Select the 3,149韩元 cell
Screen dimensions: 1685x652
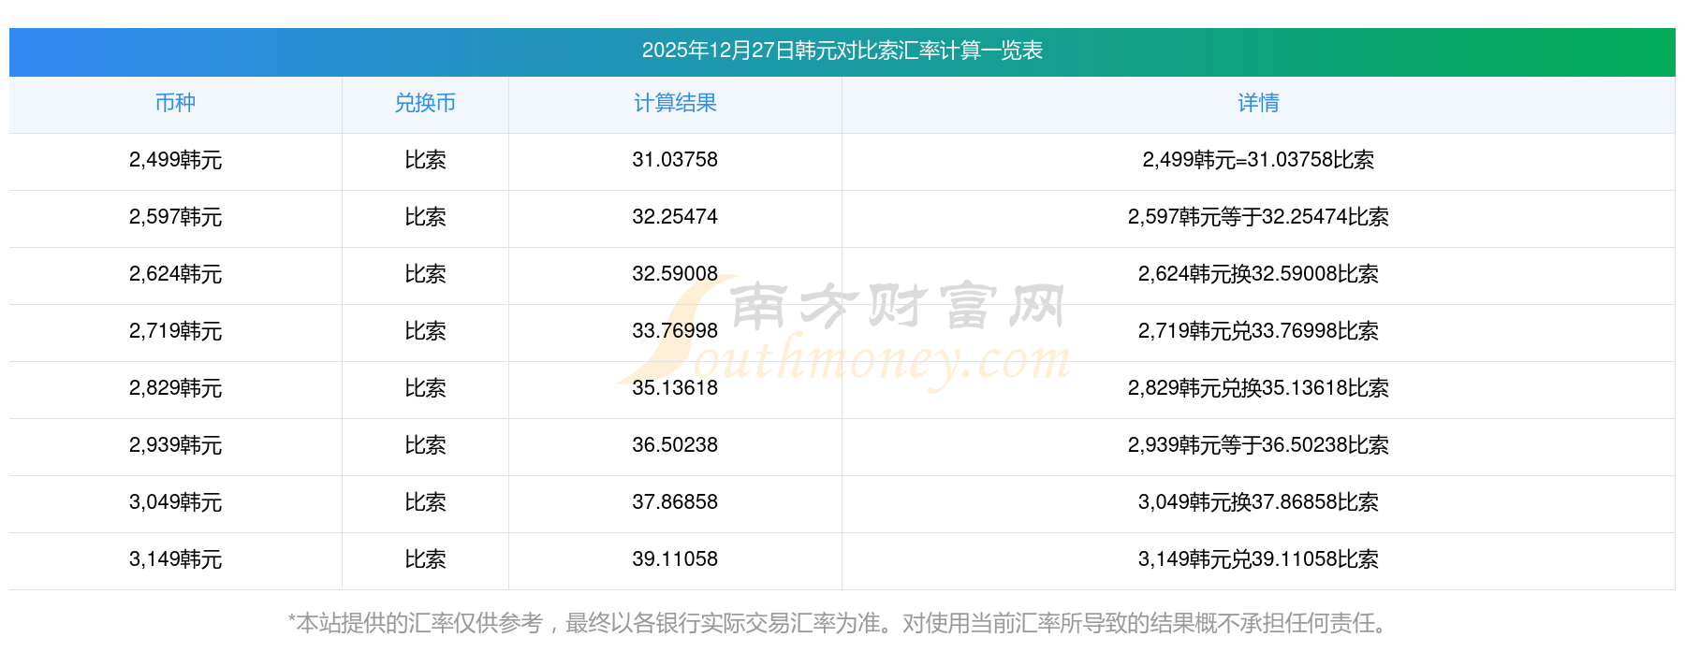click(175, 559)
